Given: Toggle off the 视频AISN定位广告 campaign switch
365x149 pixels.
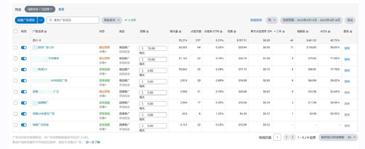Looking at the screenshot, I should (24, 114).
